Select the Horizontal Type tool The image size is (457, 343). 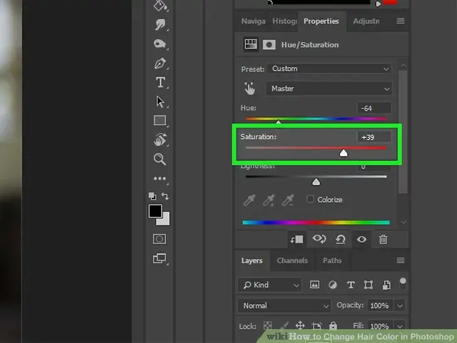pos(160,83)
